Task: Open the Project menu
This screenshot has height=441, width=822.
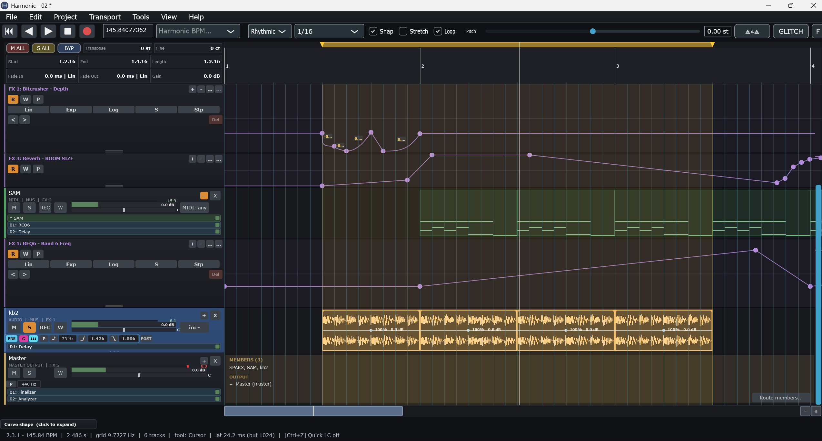Action: pyautogui.click(x=65, y=17)
